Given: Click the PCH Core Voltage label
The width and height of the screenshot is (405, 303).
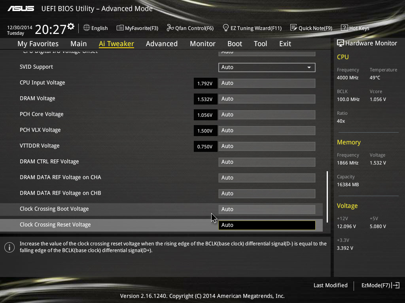Looking at the screenshot, I should [42, 114].
